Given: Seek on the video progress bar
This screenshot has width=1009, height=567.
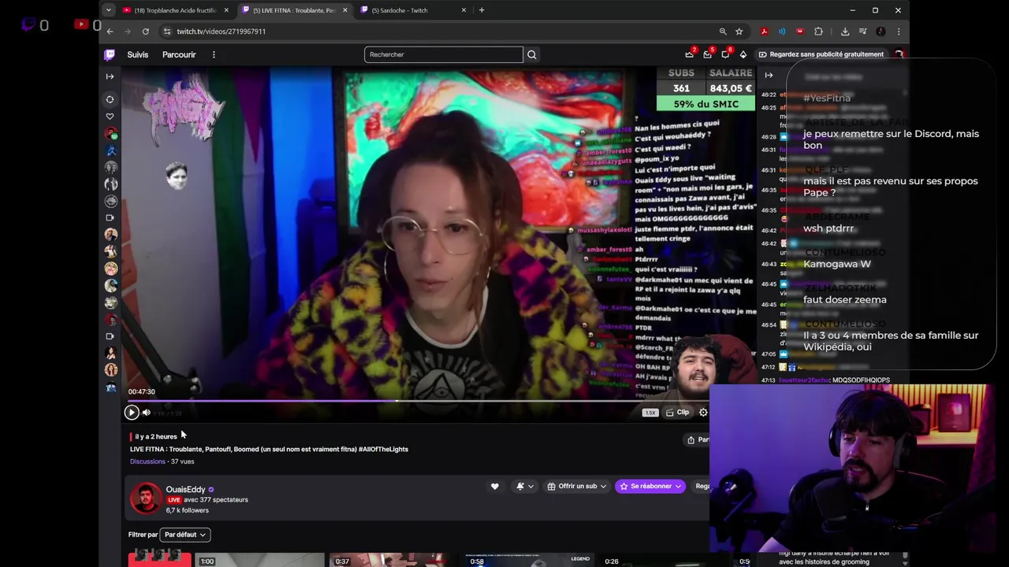Looking at the screenshot, I should 418,402.
